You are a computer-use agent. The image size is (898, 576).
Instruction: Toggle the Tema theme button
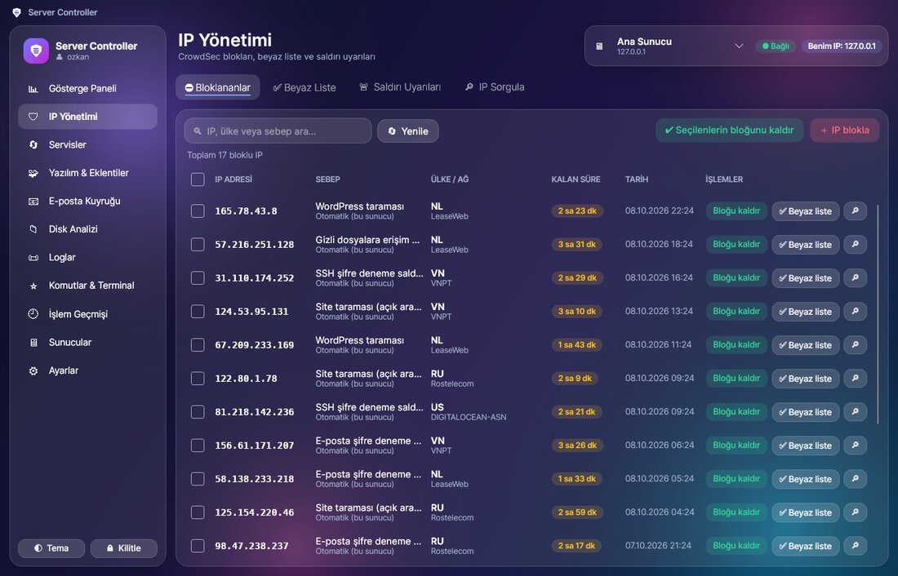51,548
